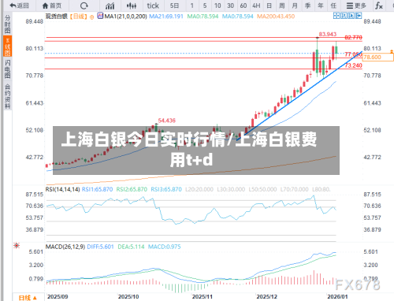394x301 pixels.
Task: Click the RSI(14,14,14) indicator label
Action: [62, 189]
